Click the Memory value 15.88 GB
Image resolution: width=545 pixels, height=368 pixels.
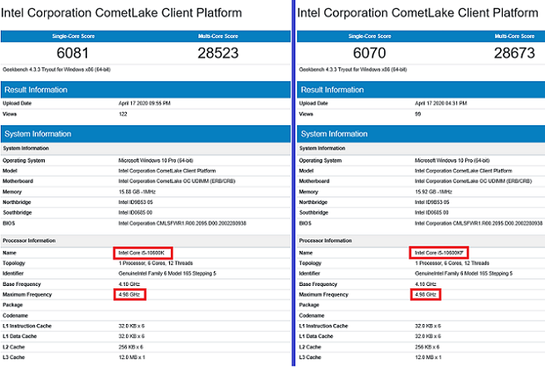137,191
